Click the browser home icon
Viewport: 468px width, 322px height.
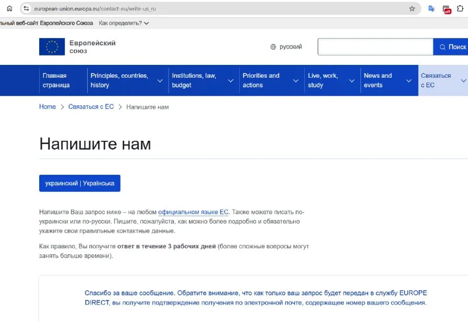tap(9, 9)
